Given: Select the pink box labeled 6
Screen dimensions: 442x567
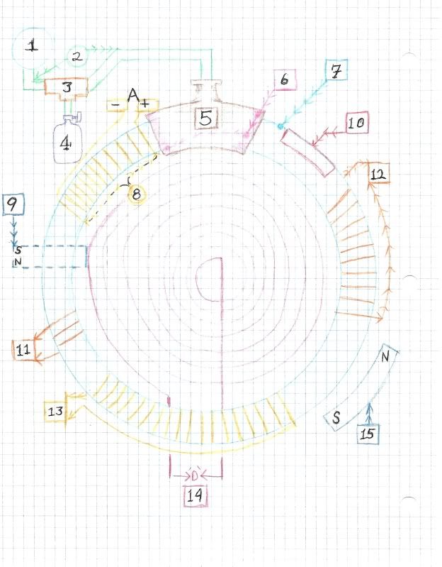Looking at the screenshot, I should point(284,79).
